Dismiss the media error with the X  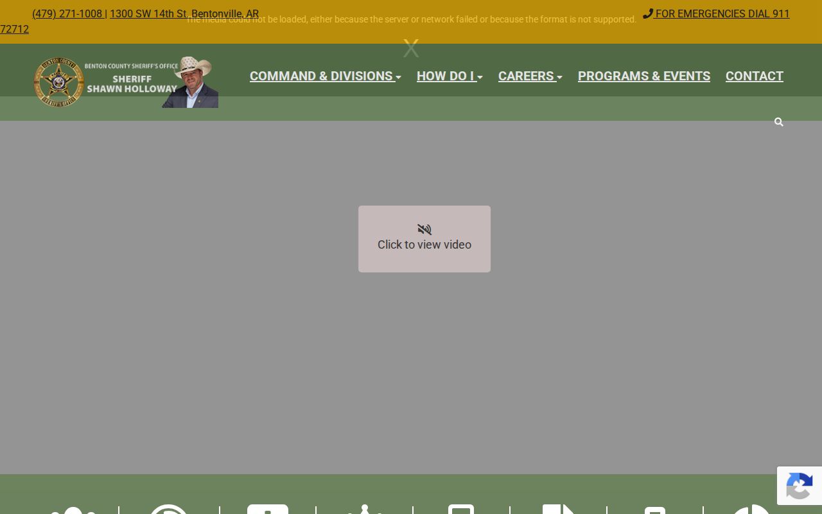point(411,48)
